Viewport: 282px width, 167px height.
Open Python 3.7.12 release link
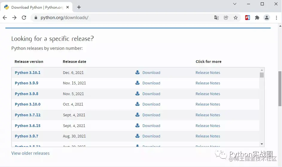click(28, 115)
